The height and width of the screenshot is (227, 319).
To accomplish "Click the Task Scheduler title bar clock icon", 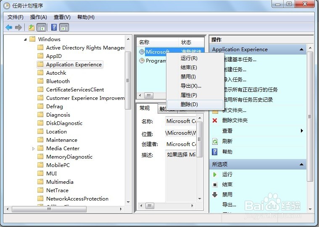I will [6, 6].
